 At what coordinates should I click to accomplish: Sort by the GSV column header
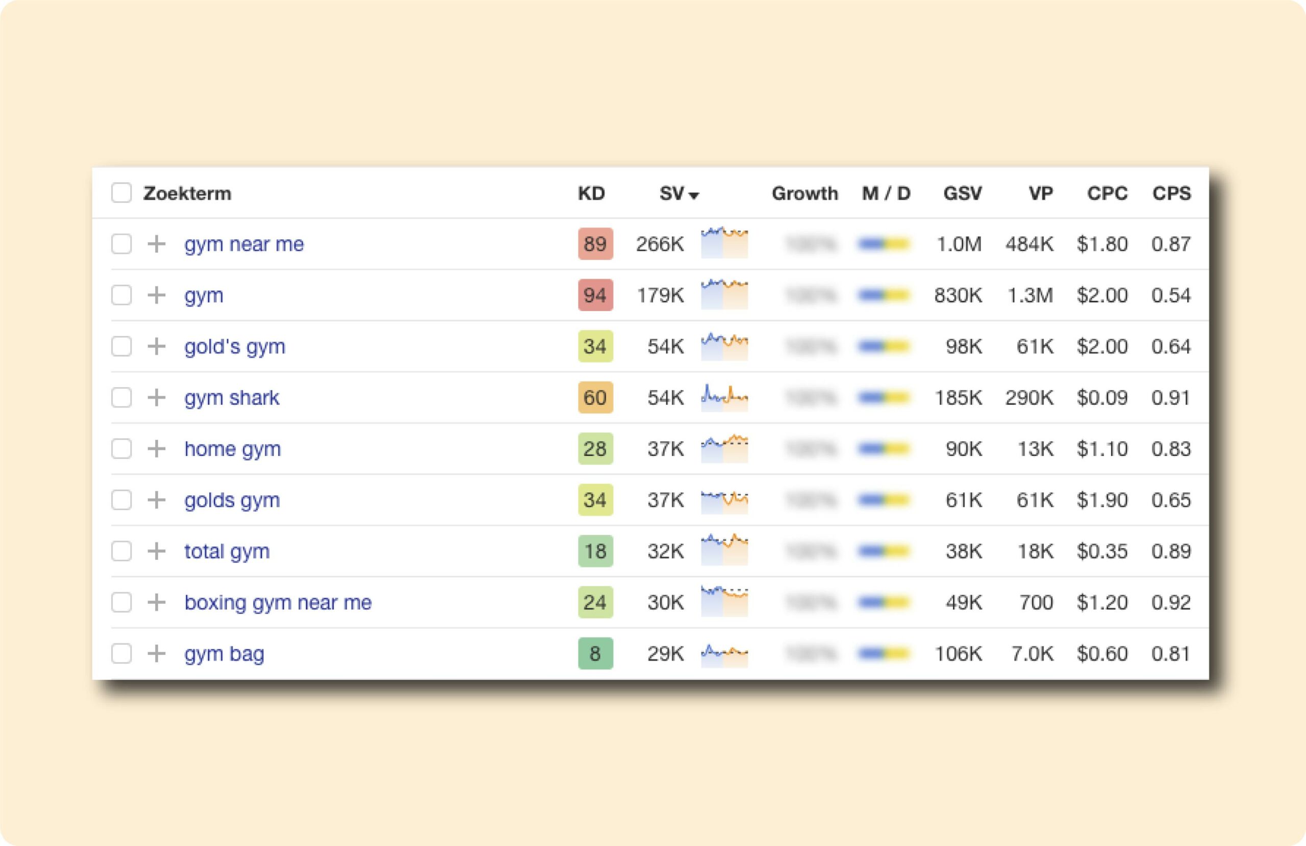click(963, 193)
